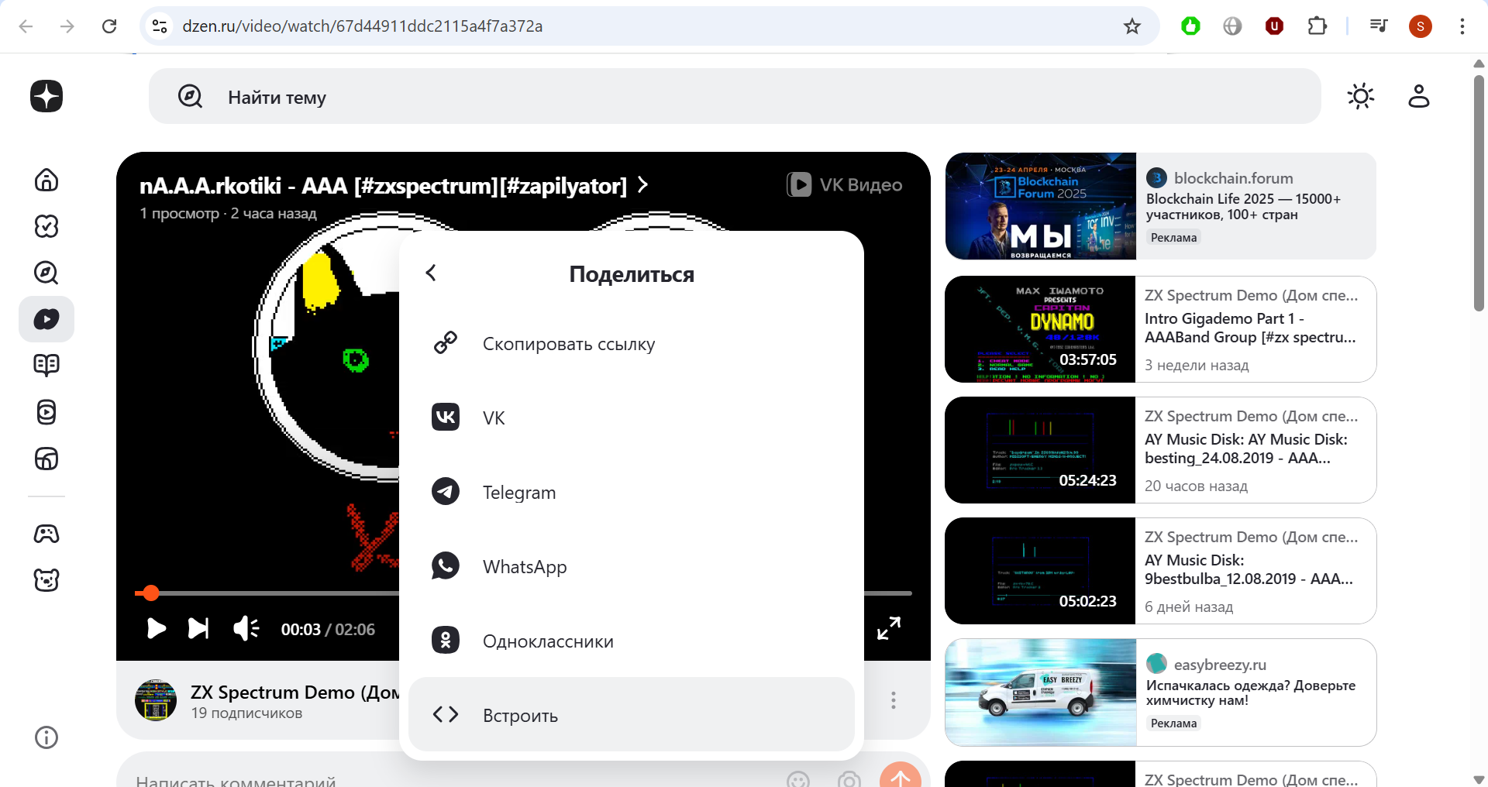This screenshot has height=787, width=1488.
Task: Click the red uBlock extension icon
Action: (x=1274, y=26)
